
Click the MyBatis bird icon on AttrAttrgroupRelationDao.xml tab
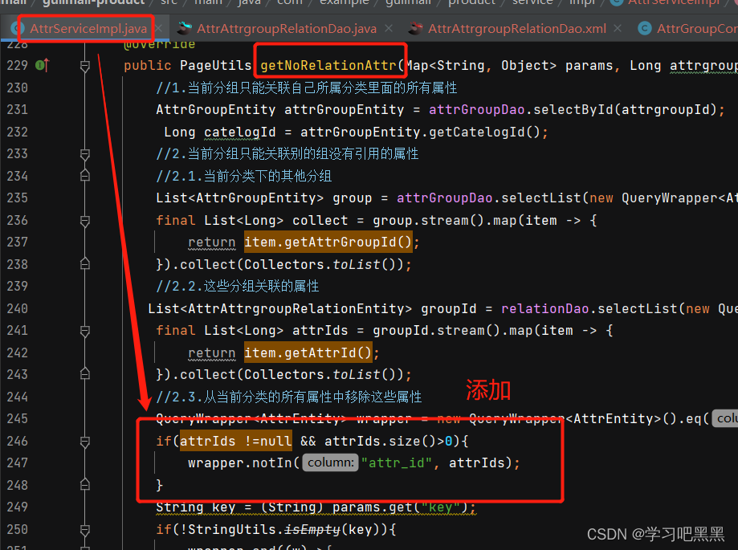[415, 29]
